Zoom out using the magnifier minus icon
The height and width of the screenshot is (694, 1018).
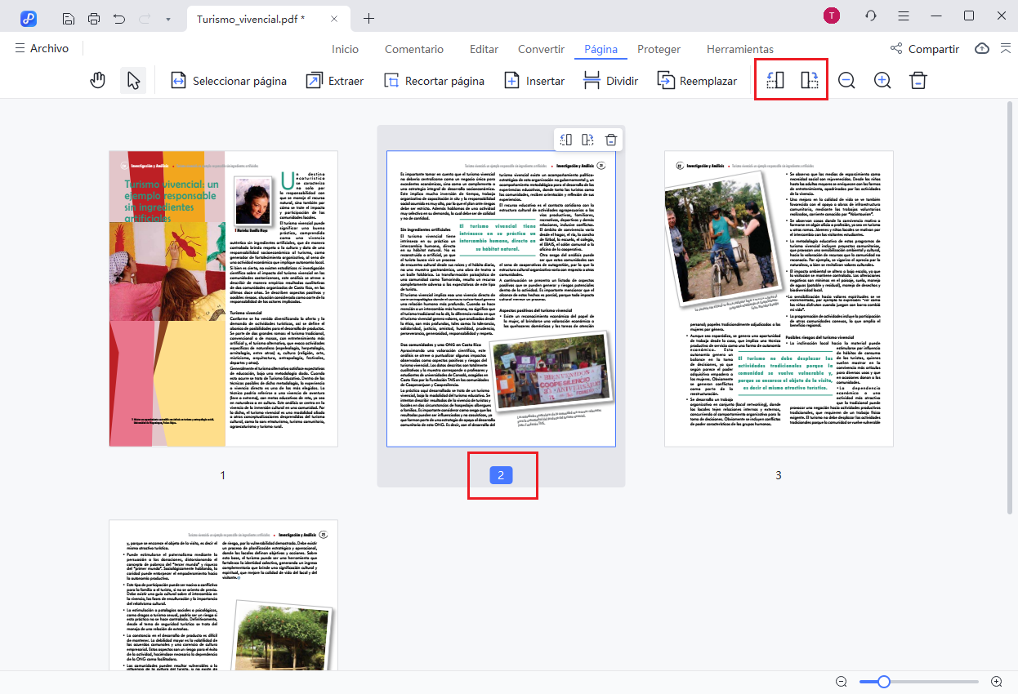click(846, 80)
